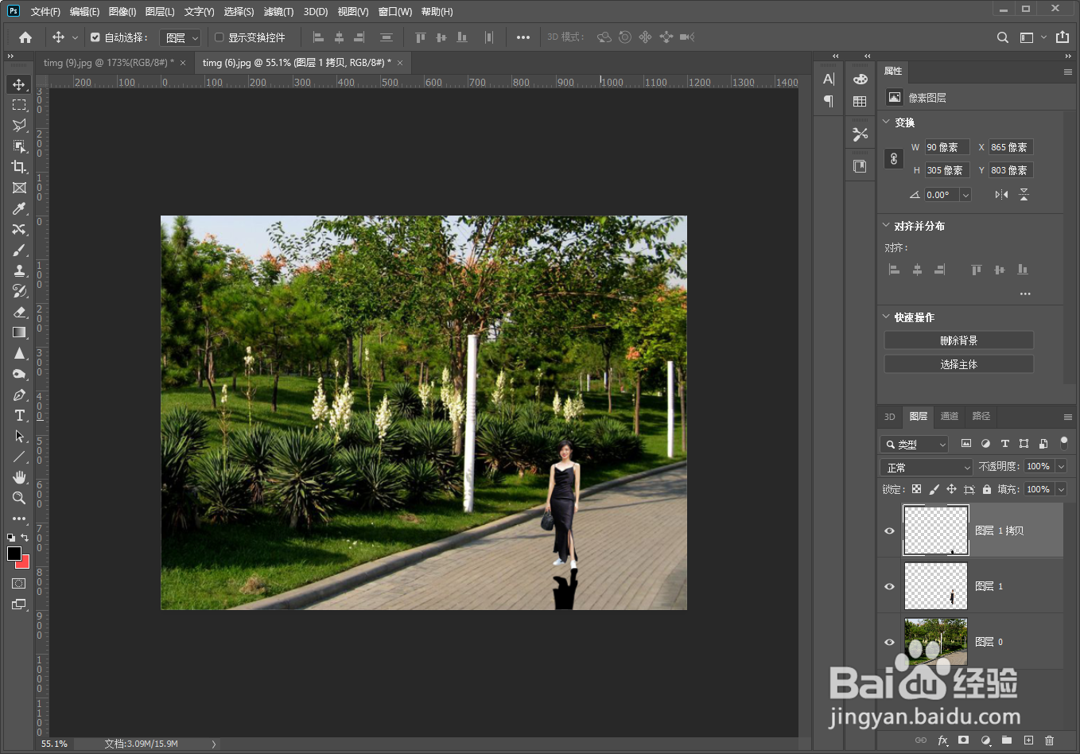
Task: Click the 选择主体 button
Action: coord(958,363)
